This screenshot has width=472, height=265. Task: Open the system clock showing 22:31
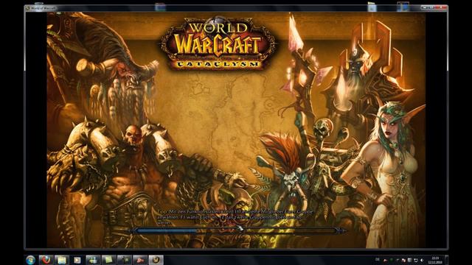pyautogui.click(x=435, y=260)
